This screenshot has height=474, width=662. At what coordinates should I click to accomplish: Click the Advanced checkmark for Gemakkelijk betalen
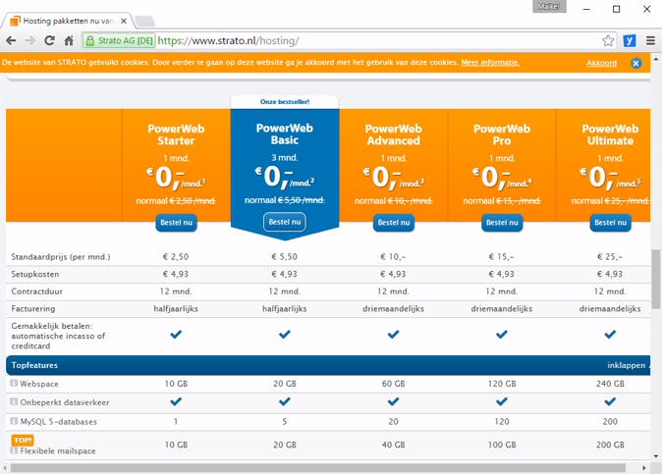pos(394,335)
